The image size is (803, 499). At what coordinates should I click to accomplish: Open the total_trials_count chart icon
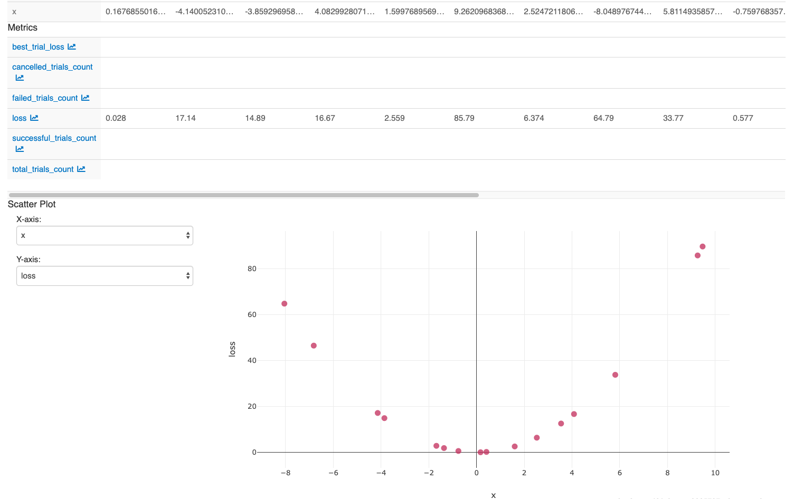(81, 169)
